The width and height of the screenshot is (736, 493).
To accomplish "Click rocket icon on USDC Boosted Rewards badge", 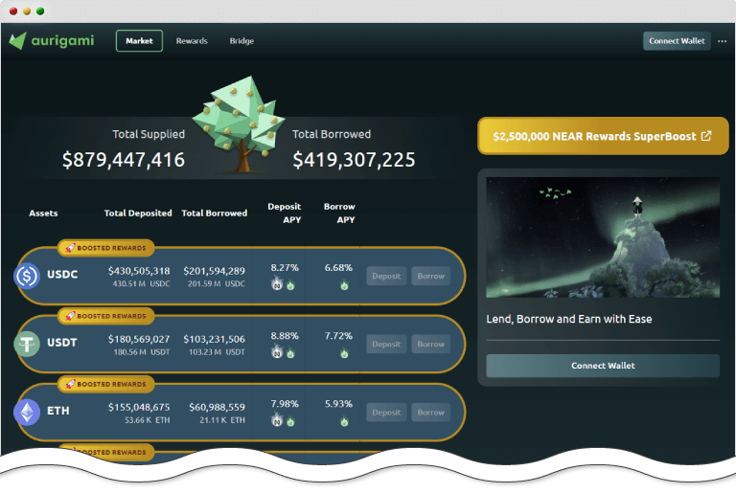I will tap(70, 248).
